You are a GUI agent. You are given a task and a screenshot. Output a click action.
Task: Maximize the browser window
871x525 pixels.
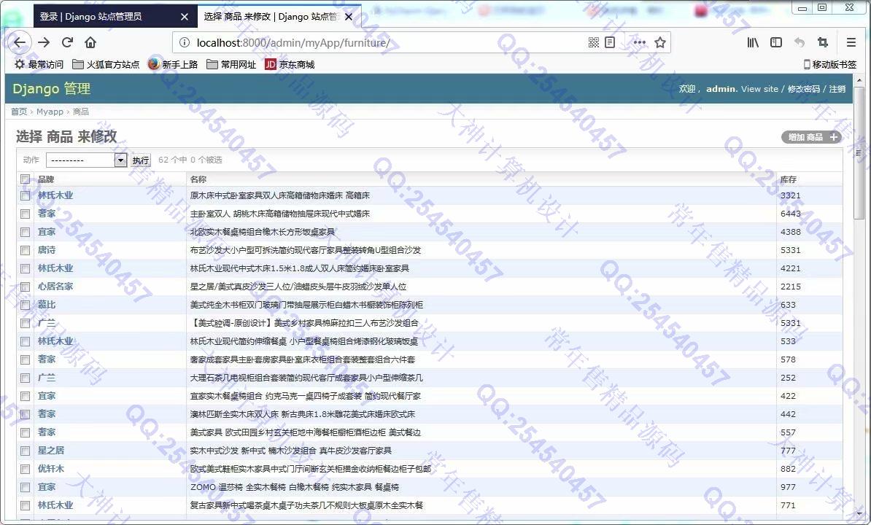click(x=822, y=7)
